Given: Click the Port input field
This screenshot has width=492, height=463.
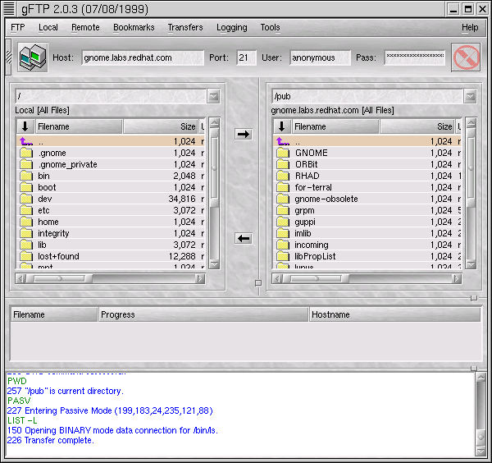Looking at the screenshot, I should point(246,57).
